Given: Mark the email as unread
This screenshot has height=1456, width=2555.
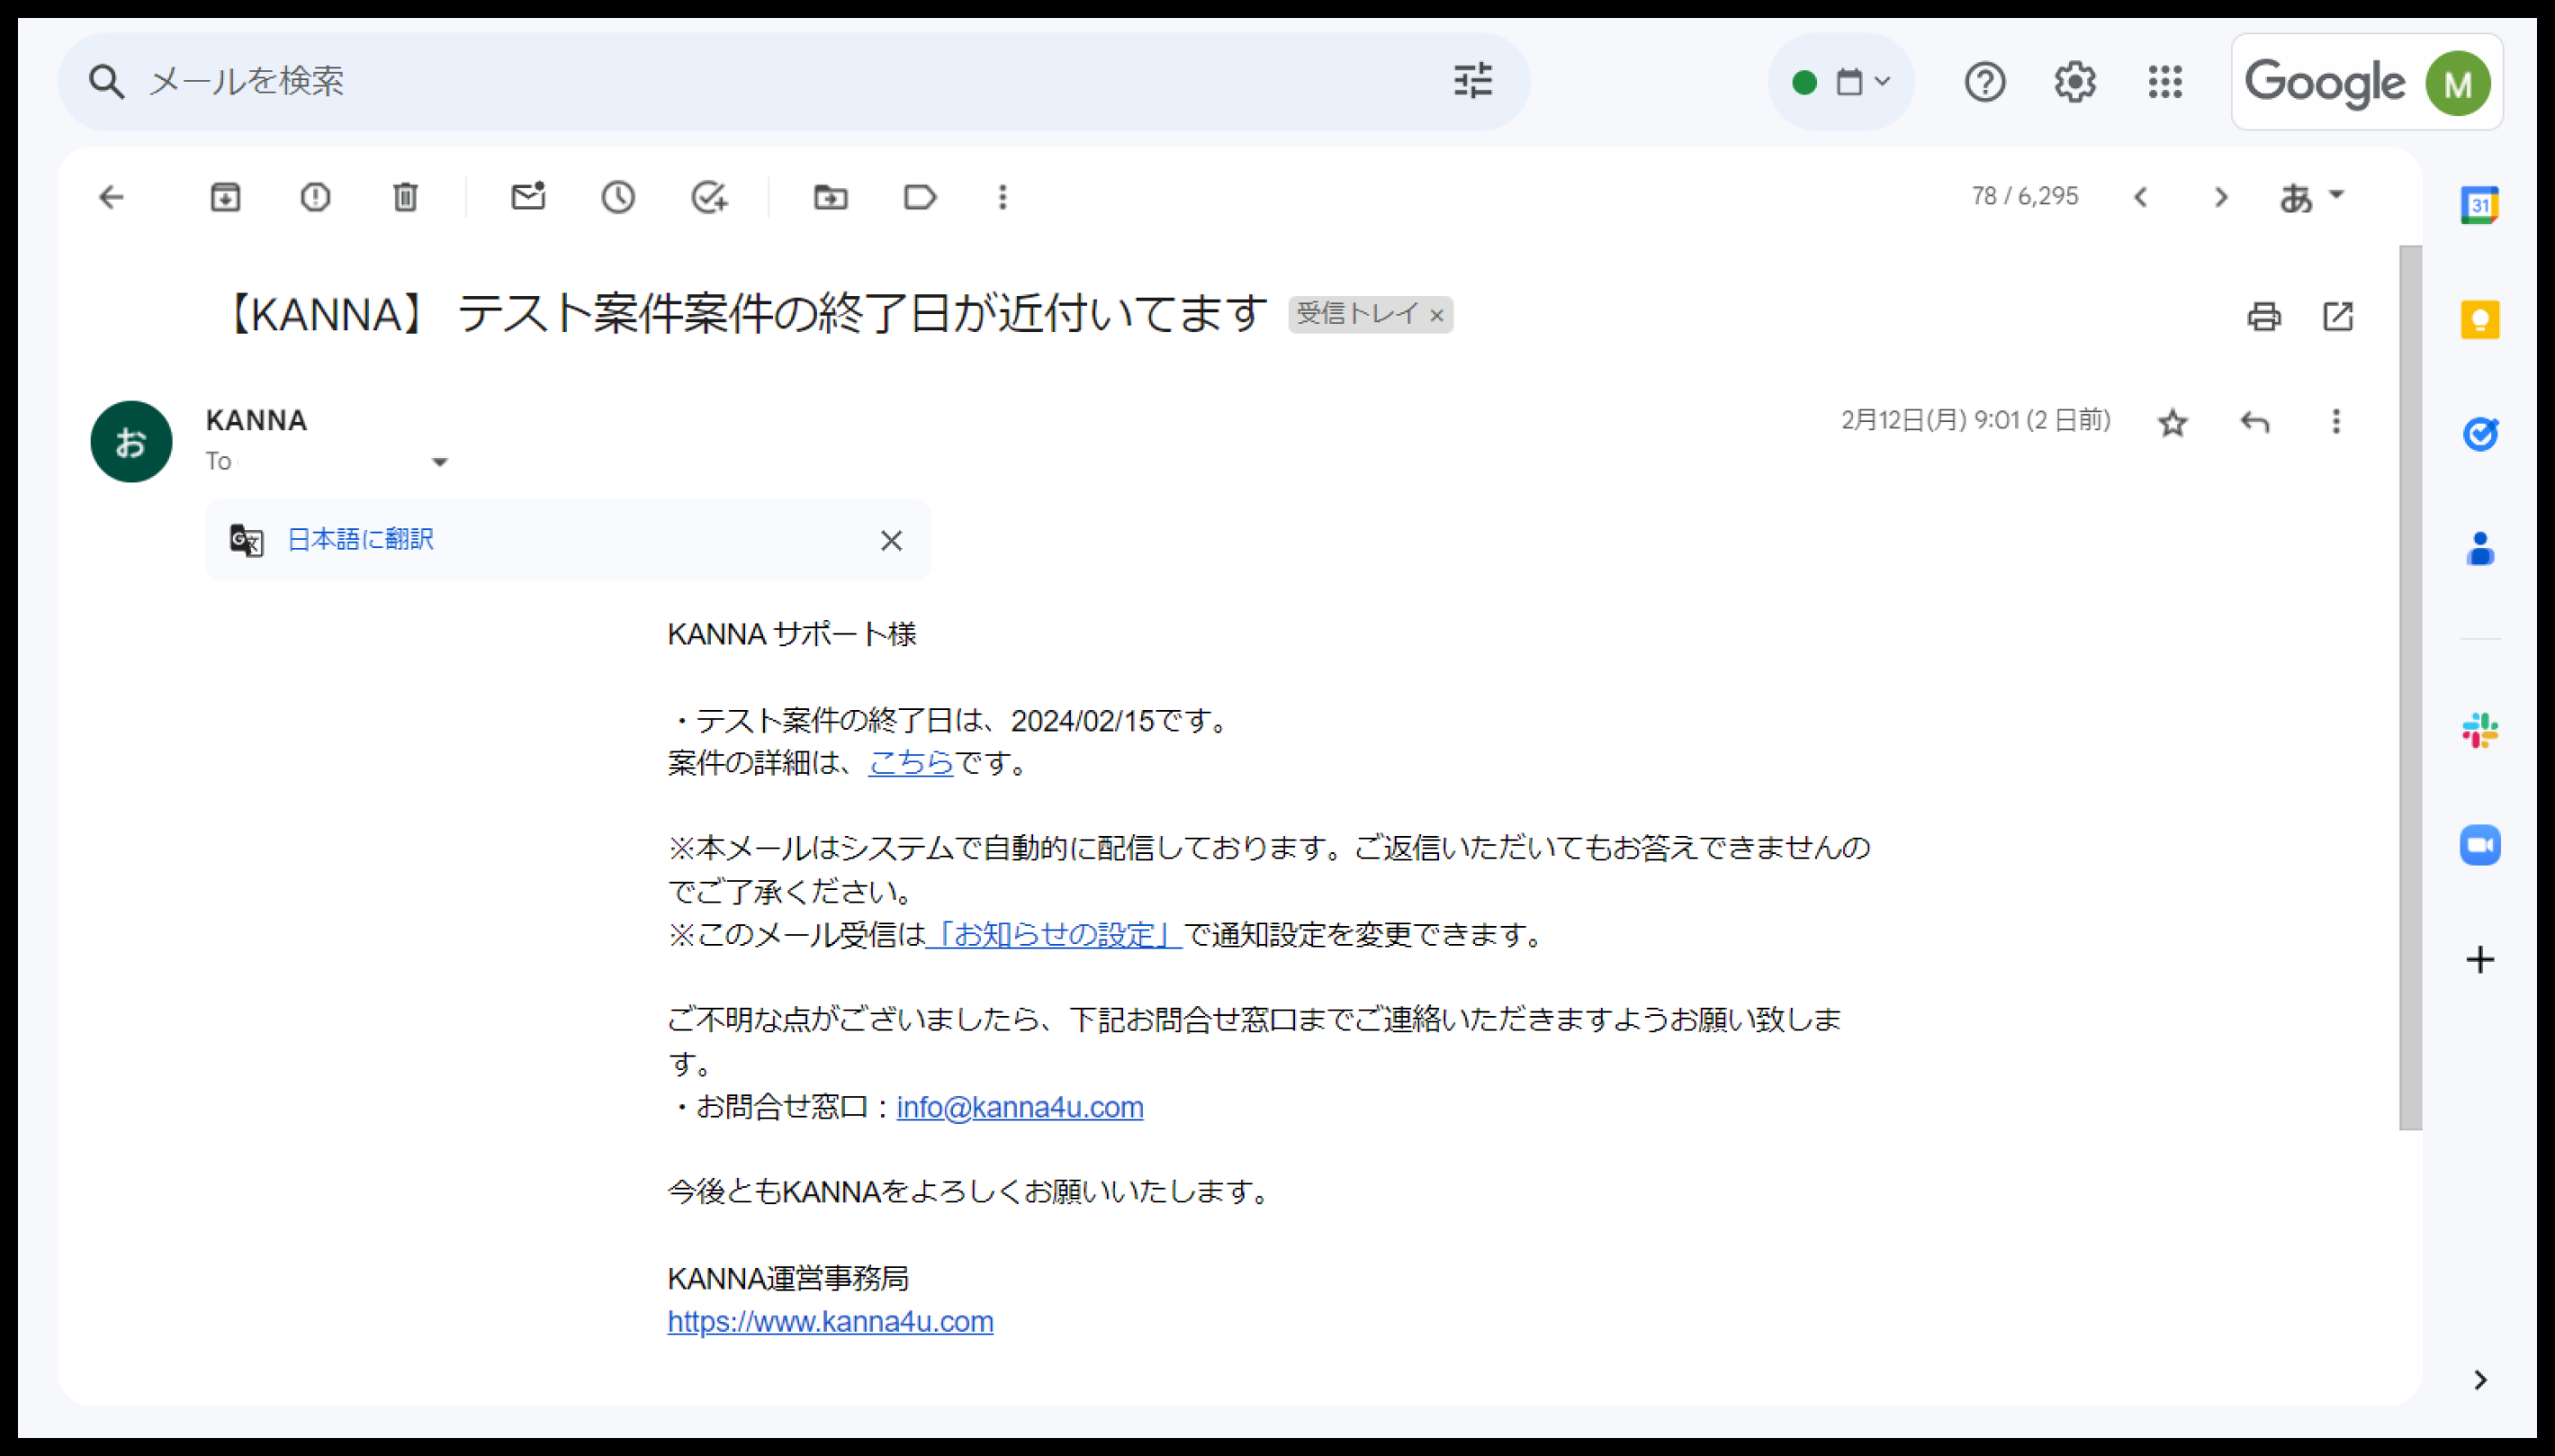Looking at the screenshot, I should [x=528, y=197].
